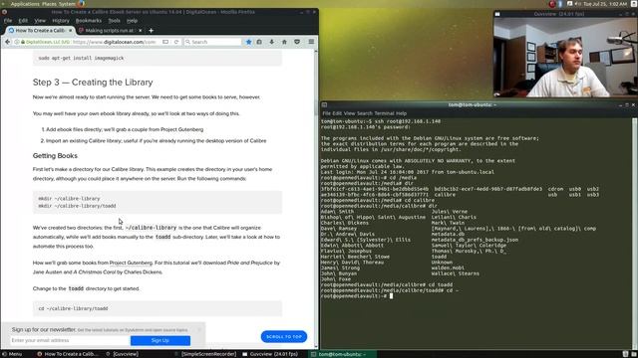Go to Firefox home page
The height and width of the screenshot is (358, 638).
284,42
